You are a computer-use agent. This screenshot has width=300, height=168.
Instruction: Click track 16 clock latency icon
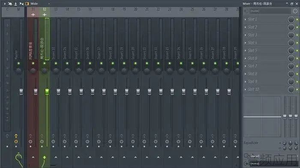pos(87,141)
